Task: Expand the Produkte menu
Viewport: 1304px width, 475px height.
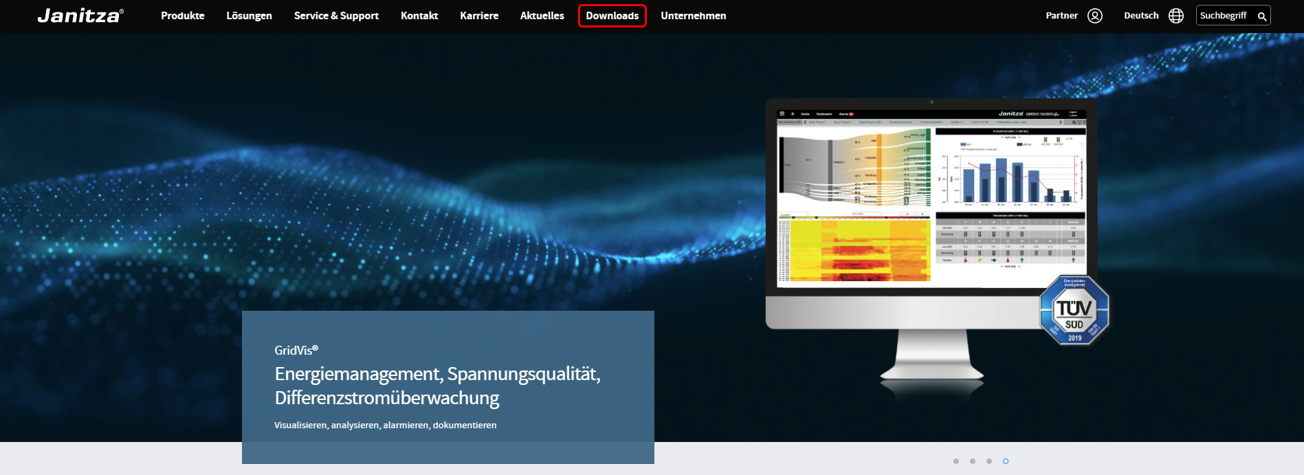Action: click(x=182, y=16)
